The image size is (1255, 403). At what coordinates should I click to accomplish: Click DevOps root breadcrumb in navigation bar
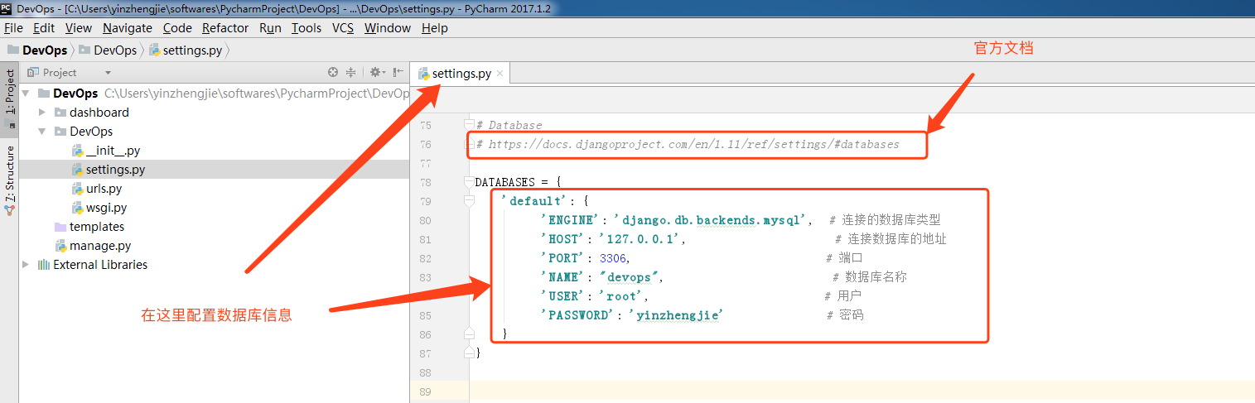coord(44,50)
